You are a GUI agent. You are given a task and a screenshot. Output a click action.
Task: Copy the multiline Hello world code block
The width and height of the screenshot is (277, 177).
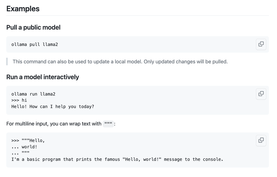261,141
